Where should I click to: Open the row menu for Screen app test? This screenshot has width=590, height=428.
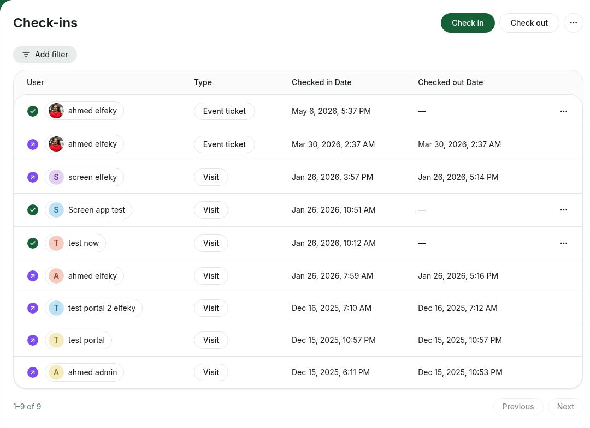tap(563, 210)
